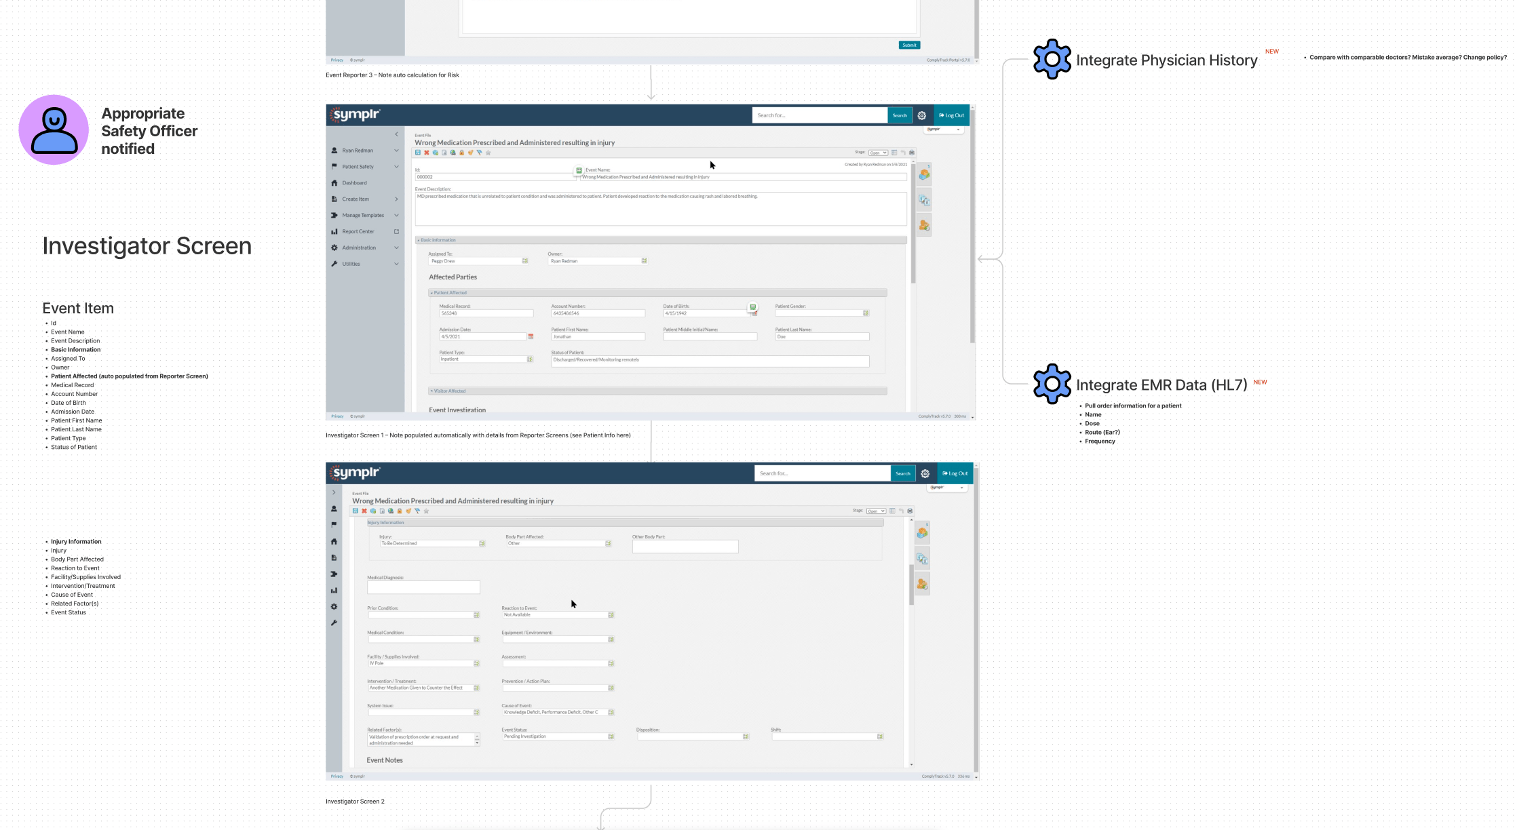Click inside the Search for... input field
This screenshot has width=1517, height=830.
coord(820,115)
